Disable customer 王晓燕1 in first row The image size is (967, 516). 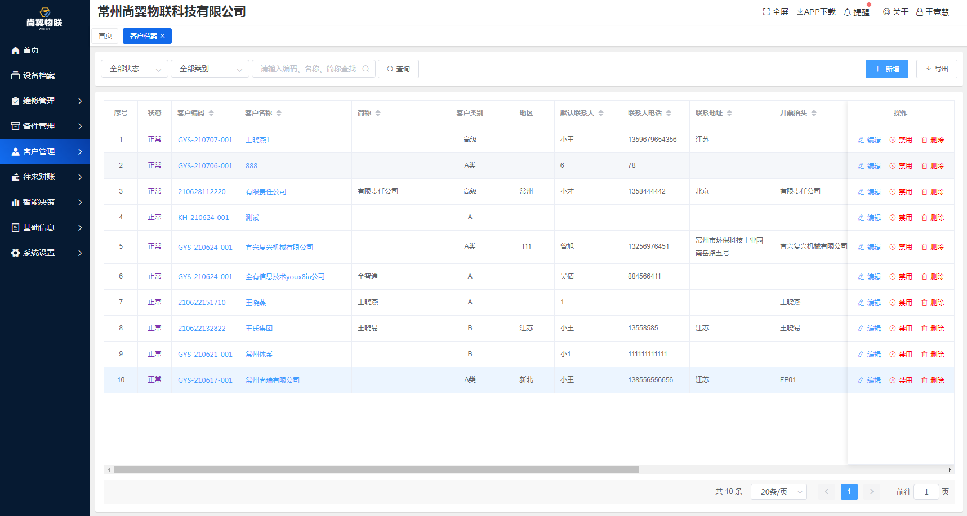901,140
